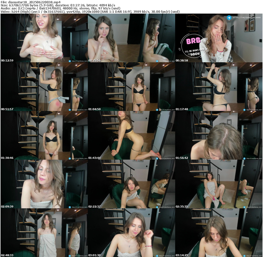Select the thumbnail timestamped 01:04:50
Image resolution: width=263 pixels, height=257 pixels.
click(x=131, y=87)
